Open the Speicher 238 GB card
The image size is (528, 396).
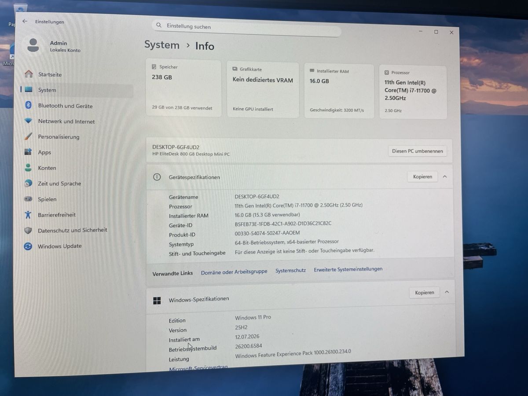tap(183, 88)
